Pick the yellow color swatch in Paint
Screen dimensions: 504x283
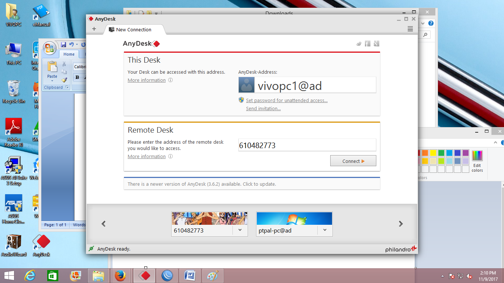pyautogui.click(x=433, y=153)
